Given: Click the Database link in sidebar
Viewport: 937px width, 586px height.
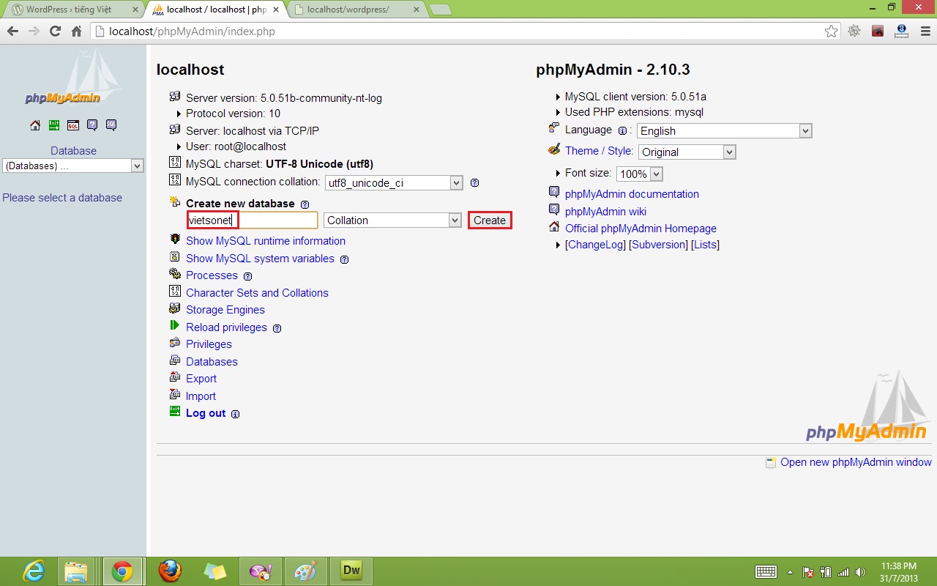Looking at the screenshot, I should [x=73, y=151].
